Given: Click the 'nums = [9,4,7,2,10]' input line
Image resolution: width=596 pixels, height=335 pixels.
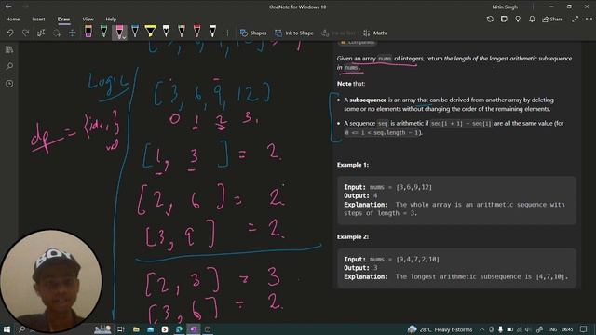Looking at the screenshot, I should [x=404, y=259].
